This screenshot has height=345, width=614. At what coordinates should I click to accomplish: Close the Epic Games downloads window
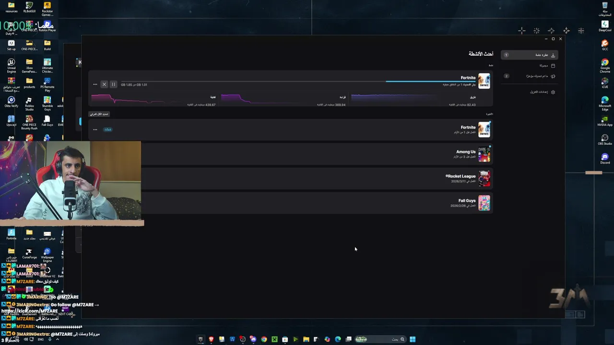tap(560, 39)
